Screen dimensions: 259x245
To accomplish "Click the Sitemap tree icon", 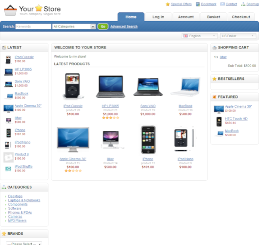I will [243, 4].
